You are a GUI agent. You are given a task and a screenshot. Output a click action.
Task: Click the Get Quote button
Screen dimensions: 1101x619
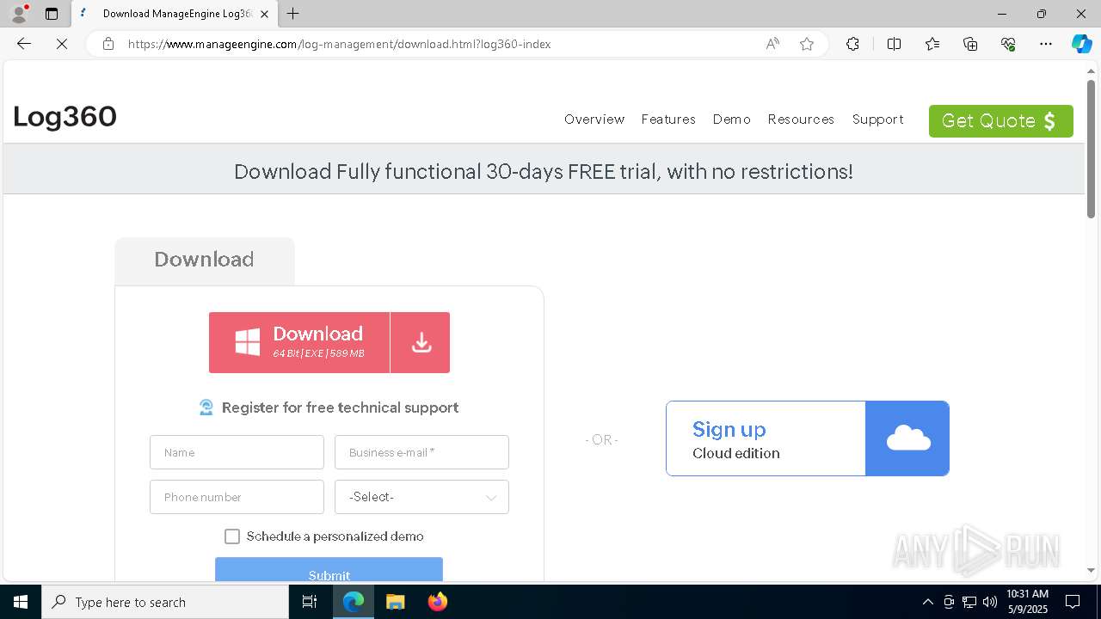pos(1001,121)
